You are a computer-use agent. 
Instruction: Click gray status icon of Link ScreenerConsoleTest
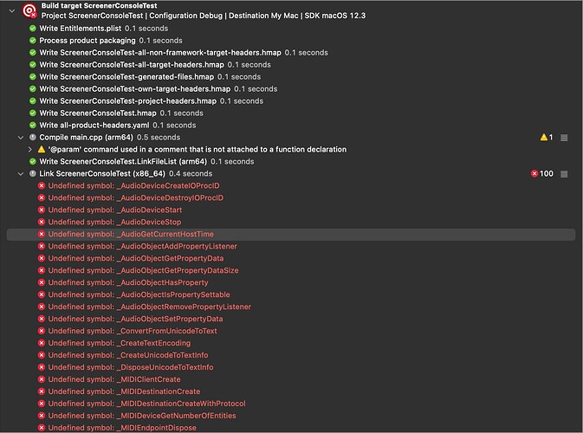33,173
